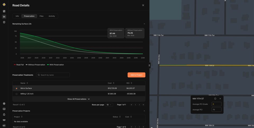Collapse the Remaining Surface Life section

(x=144, y=24)
